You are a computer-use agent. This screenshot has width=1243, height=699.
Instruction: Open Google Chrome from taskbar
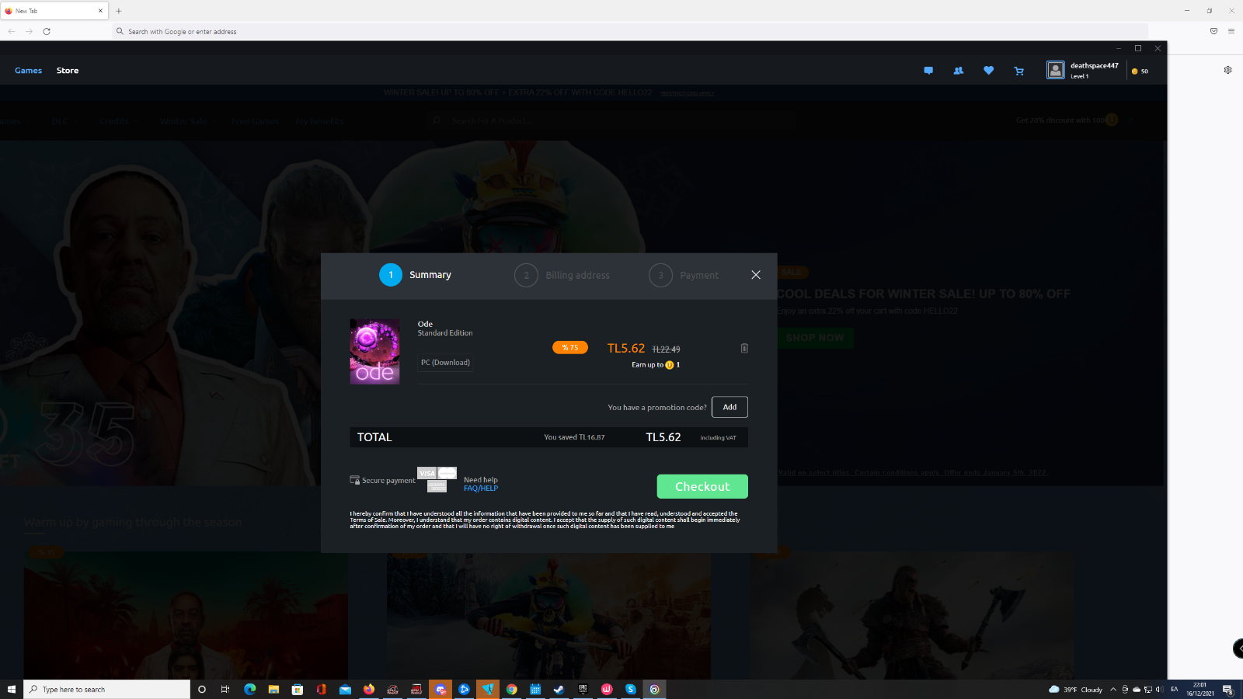click(x=511, y=689)
